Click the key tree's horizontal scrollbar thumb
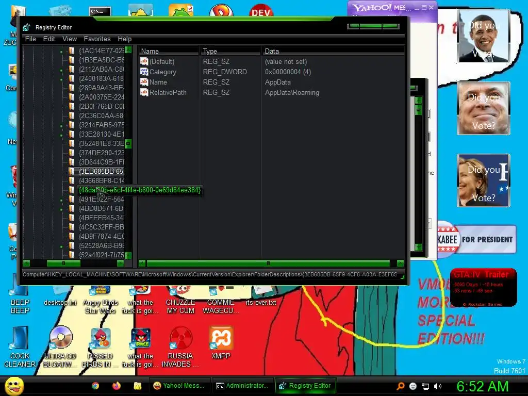 click(x=63, y=263)
